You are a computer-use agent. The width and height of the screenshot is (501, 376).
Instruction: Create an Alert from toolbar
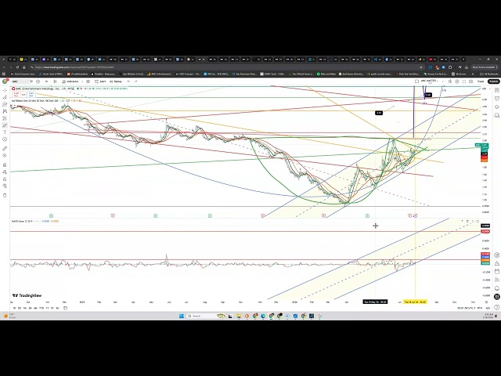(100, 81)
